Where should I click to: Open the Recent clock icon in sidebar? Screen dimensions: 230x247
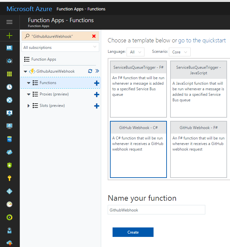tap(9, 87)
